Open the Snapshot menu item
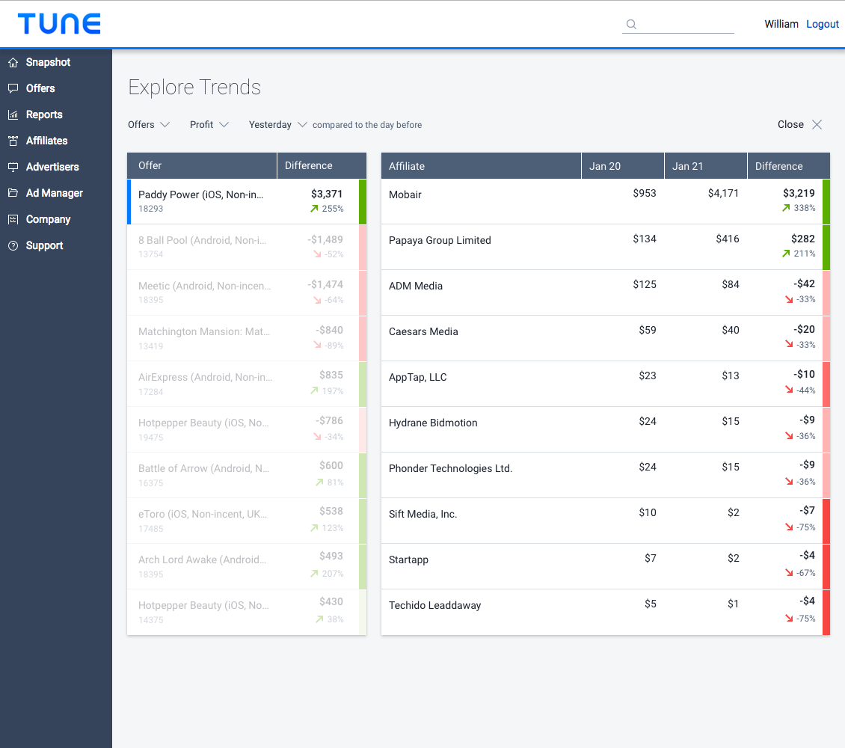Image resolution: width=845 pixels, height=748 pixels. (x=56, y=63)
